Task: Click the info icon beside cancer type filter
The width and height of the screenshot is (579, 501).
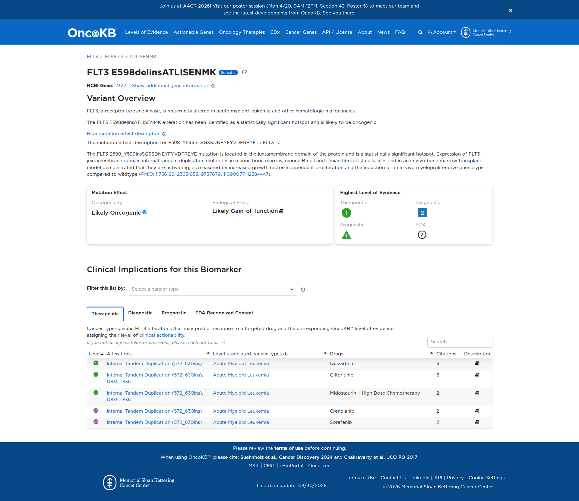Action: click(x=303, y=289)
